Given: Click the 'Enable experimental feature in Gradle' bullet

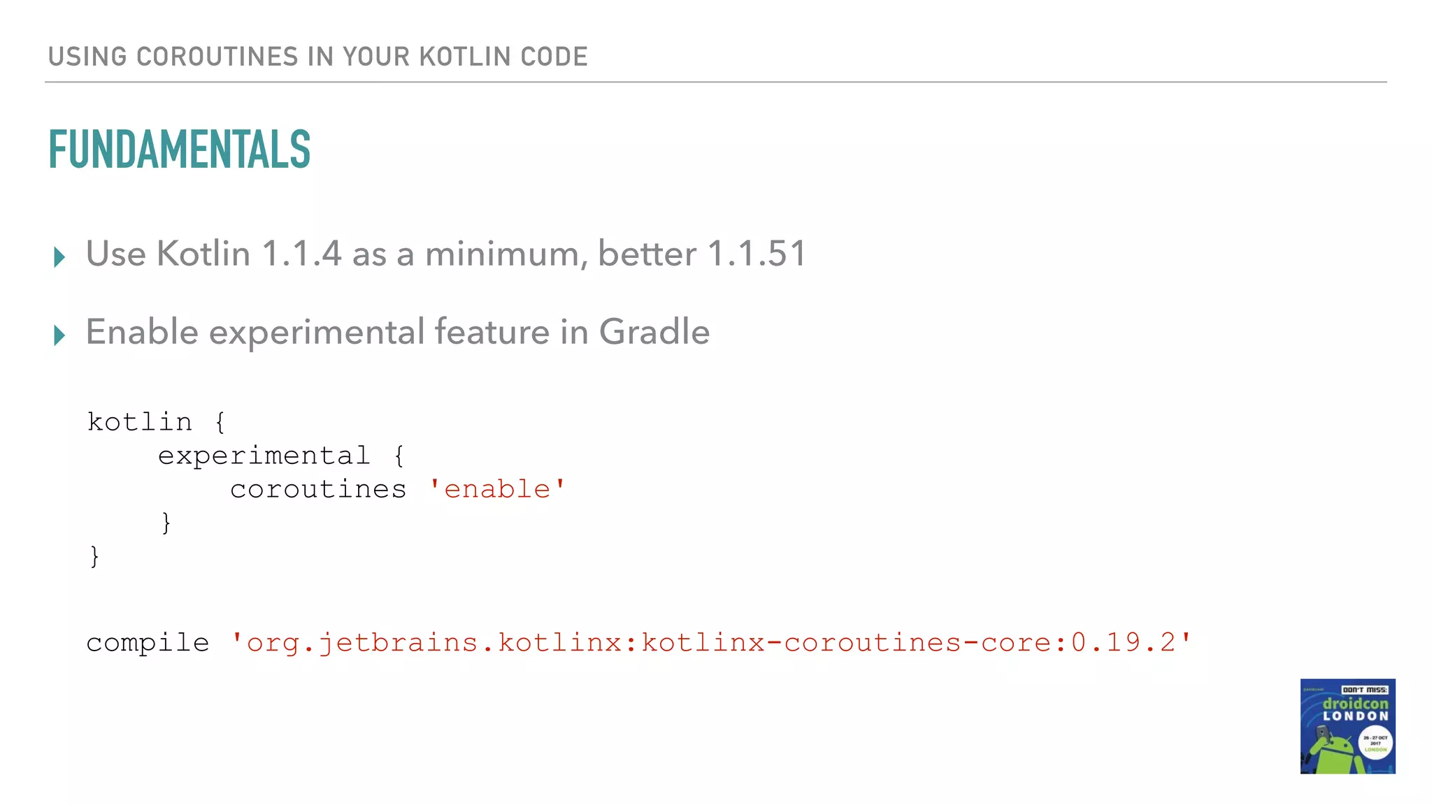Looking at the screenshot, I should click(397, 332).
